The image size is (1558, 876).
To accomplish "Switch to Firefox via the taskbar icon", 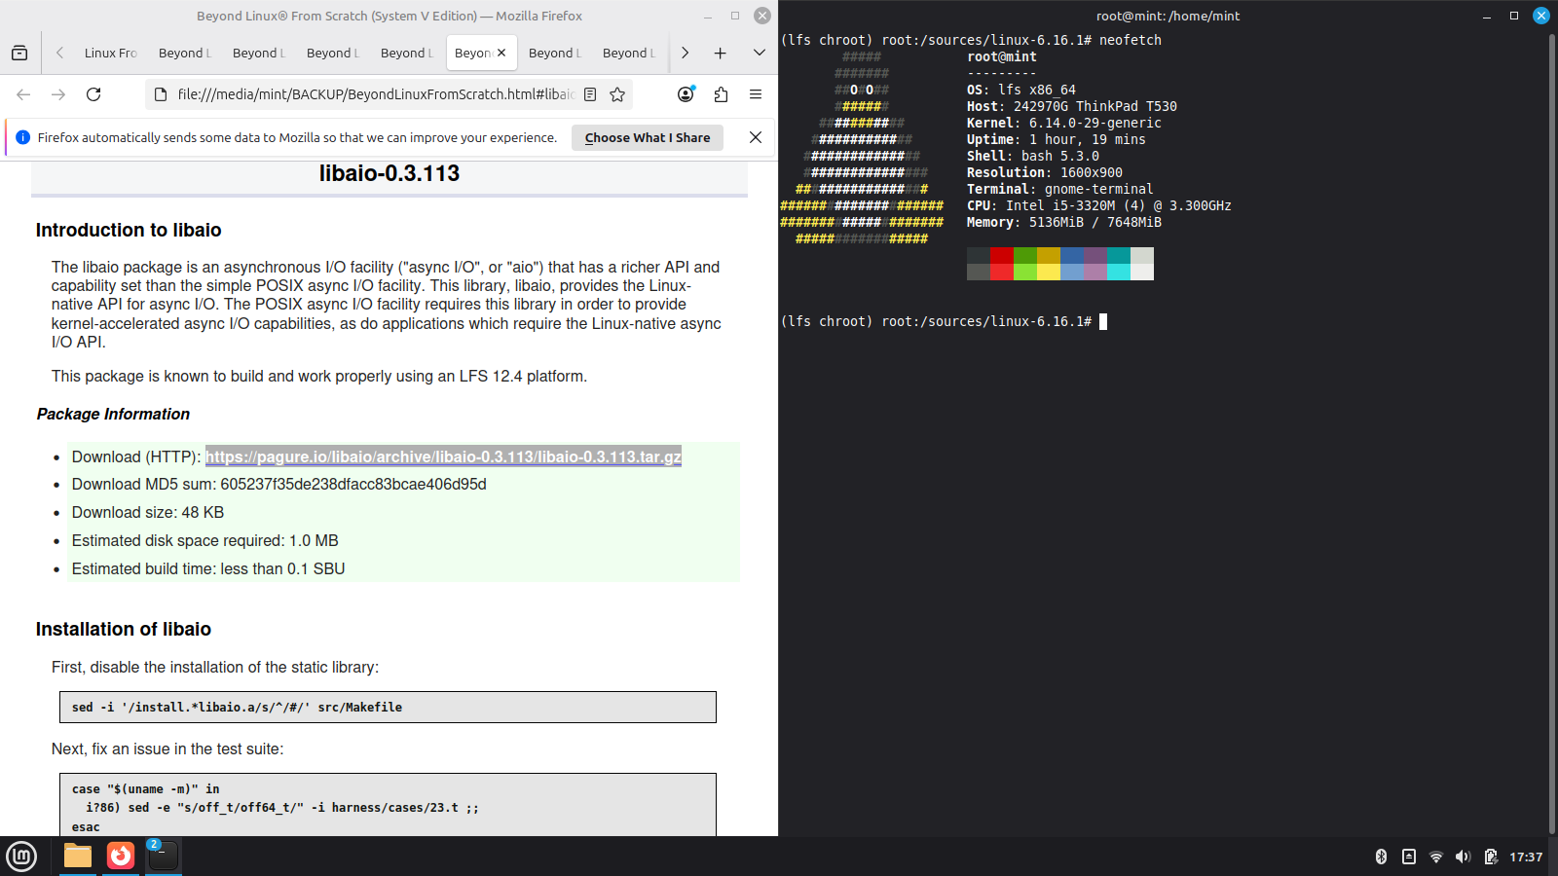I will [121, 857].
